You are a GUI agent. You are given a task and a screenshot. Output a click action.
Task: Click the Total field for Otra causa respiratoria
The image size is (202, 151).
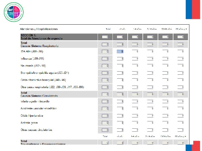tap(105, 87)
